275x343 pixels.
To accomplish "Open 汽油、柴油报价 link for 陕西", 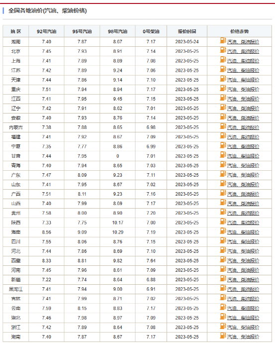I will [x=243, y=223].
